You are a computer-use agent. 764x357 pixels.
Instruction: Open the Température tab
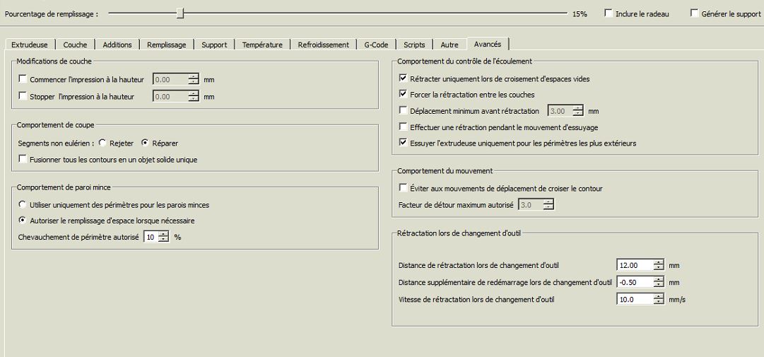[x=262, y=45]
